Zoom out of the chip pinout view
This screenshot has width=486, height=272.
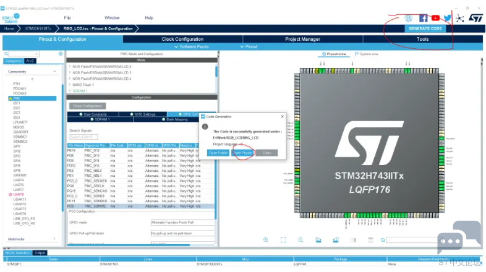(301, 240)
